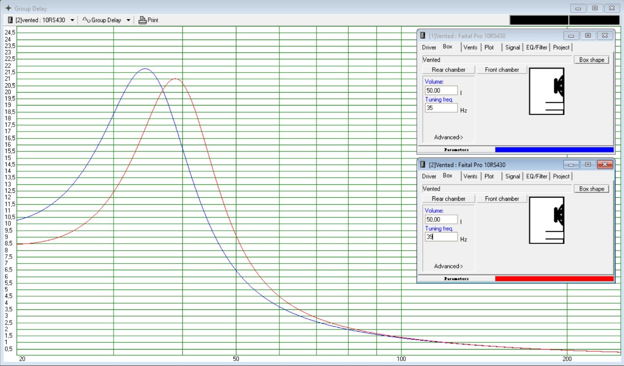This screenshot has width=624, height=366.
Task: Open the project selector dropdown arrow
Action: [72, 20]
